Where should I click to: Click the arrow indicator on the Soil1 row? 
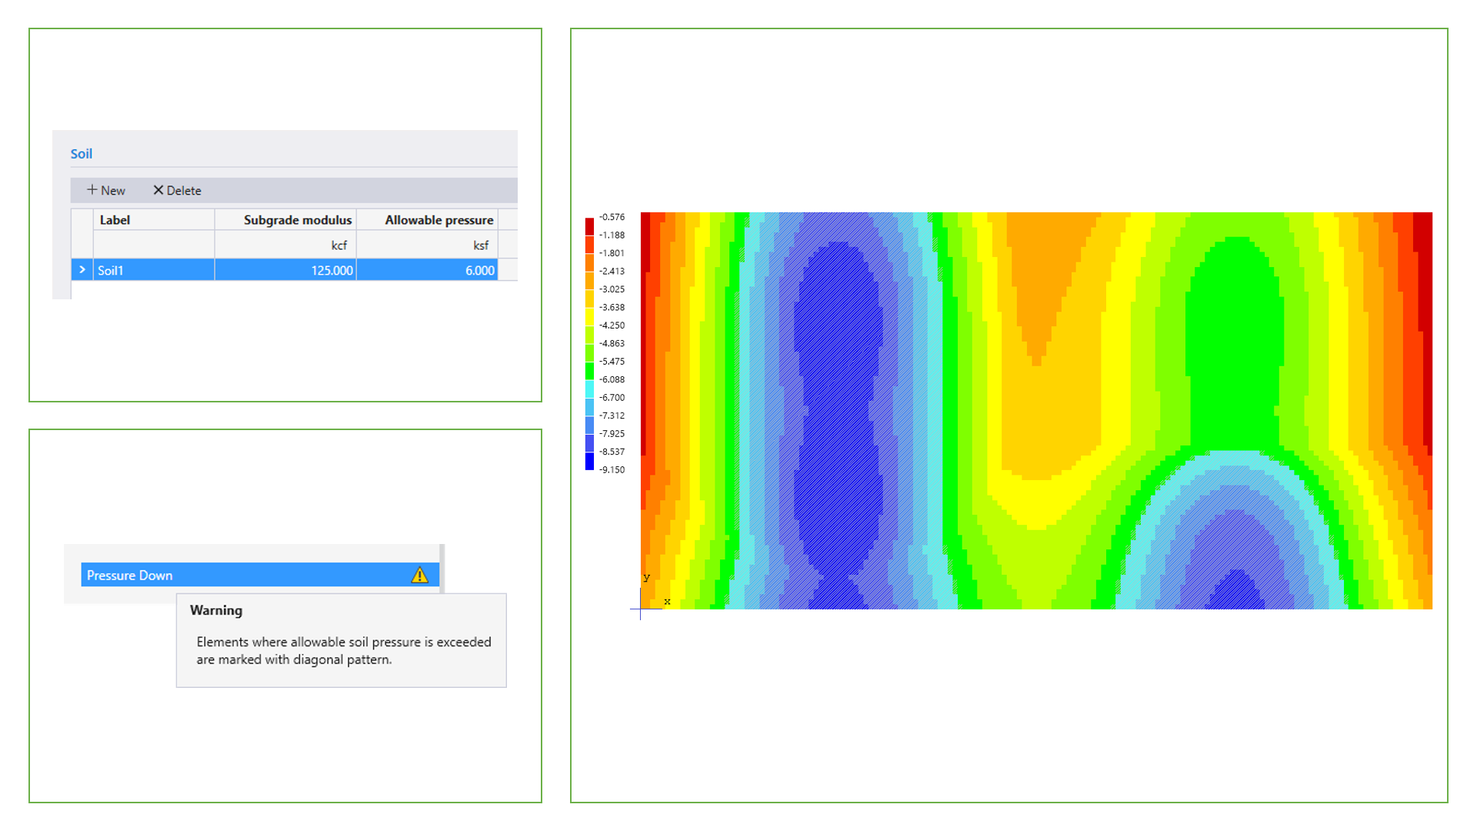[x=82, y=270]
